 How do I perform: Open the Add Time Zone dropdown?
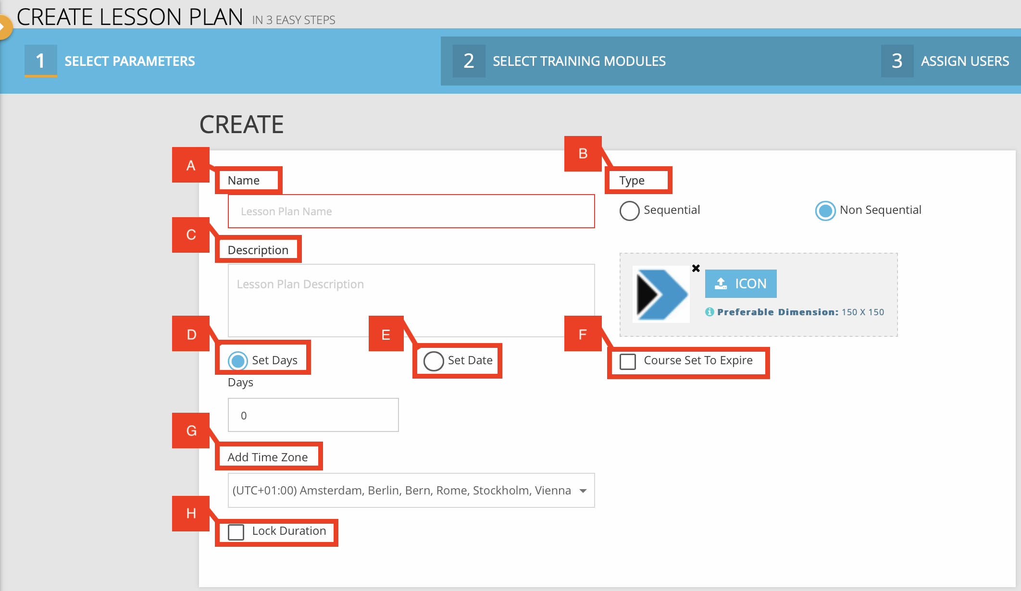click(411, 490)
